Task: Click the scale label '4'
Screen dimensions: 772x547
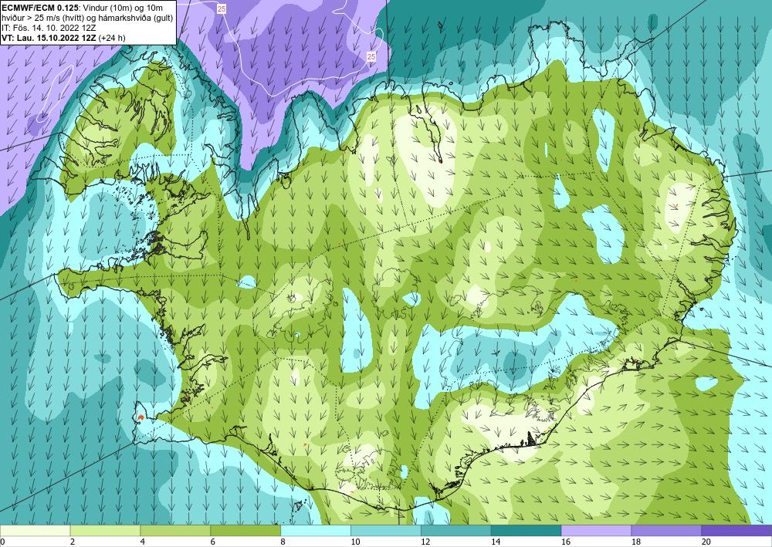Action: pos(142,542)
